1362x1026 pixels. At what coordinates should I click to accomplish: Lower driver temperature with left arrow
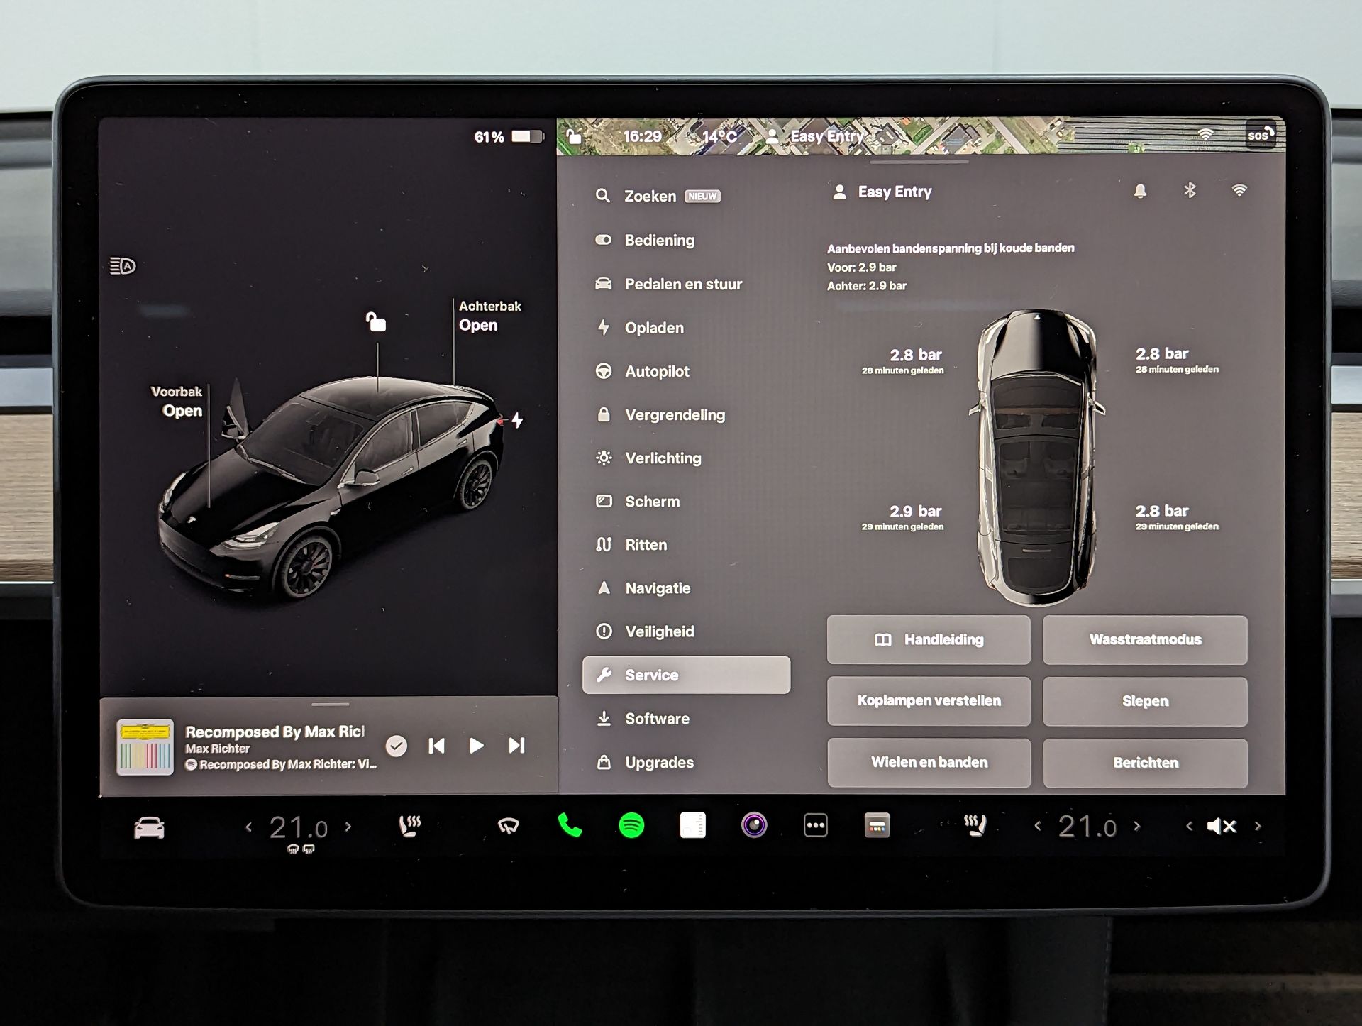click(248, 827)
